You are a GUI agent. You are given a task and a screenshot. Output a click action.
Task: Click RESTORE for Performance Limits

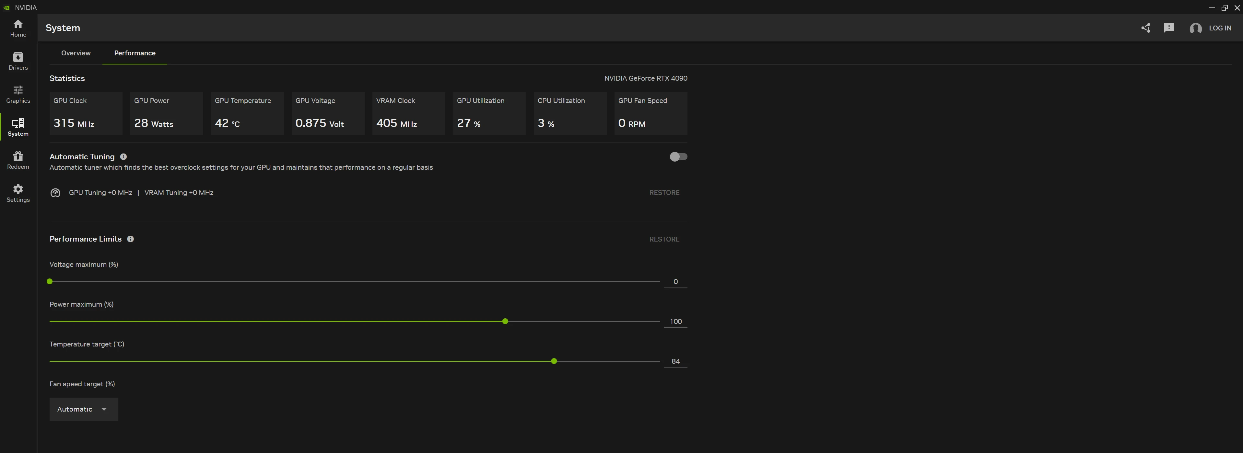point(664,239)
